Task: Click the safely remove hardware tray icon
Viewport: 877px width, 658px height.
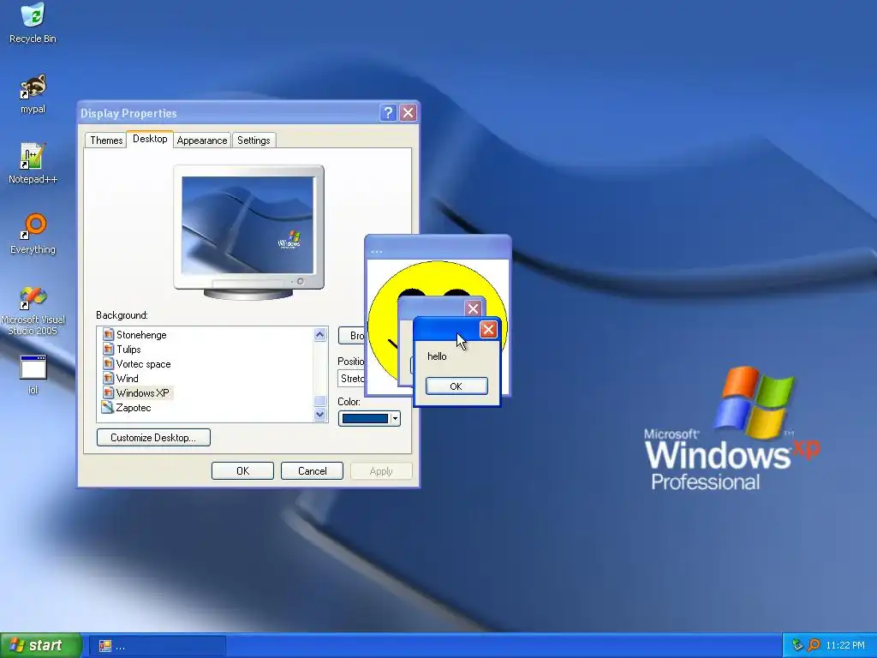Action: click(x=797, y=645)
